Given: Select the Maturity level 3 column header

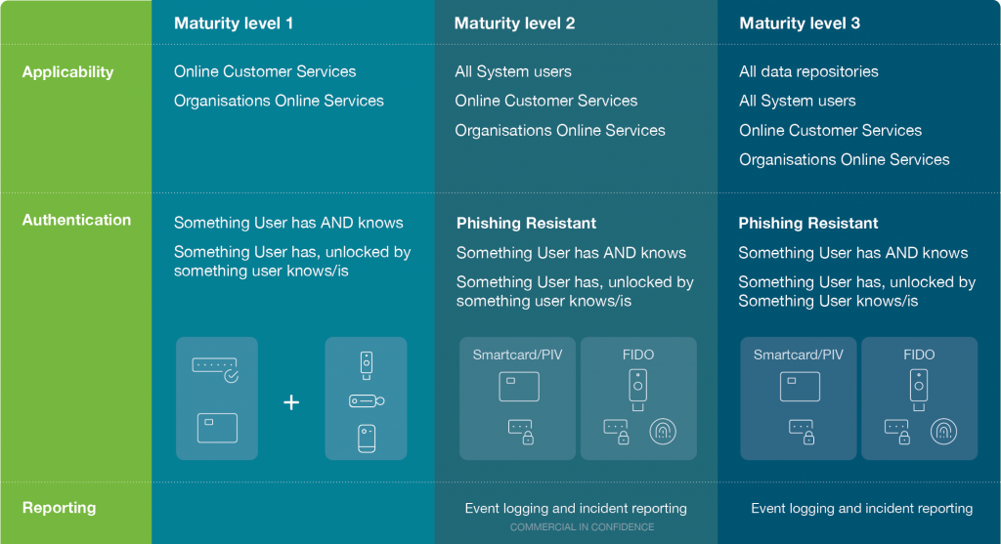Looking at the screenshot, I should 800,23.
